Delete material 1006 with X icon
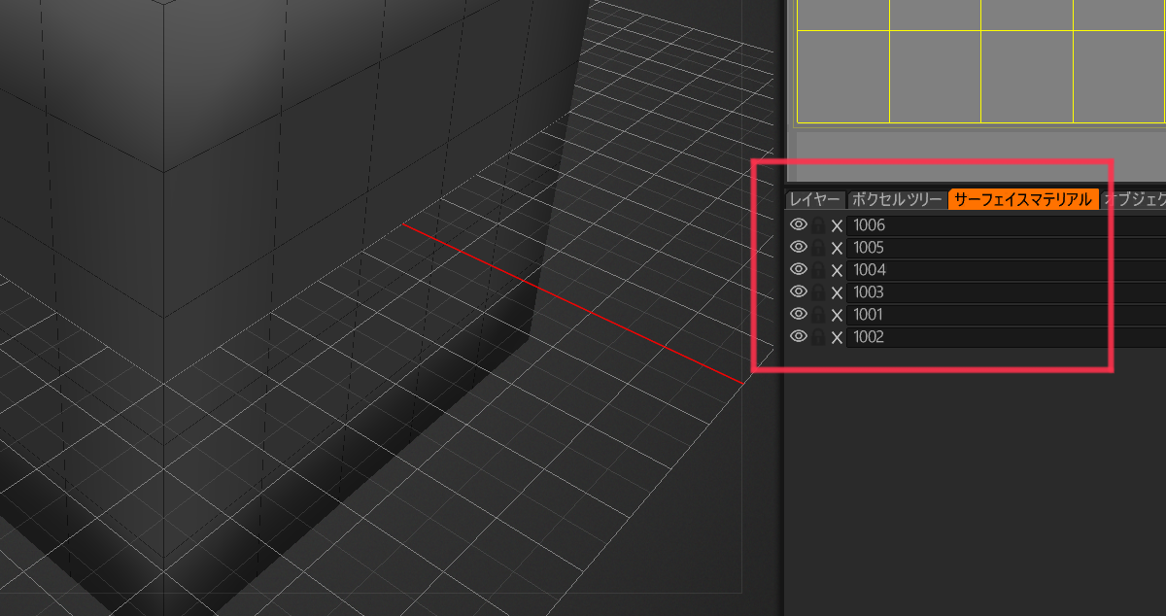1166x616 pixels. 837,226
